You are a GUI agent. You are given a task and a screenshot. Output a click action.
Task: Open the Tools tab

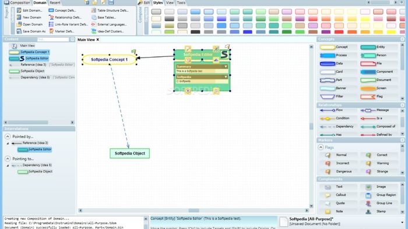point(181,2)
